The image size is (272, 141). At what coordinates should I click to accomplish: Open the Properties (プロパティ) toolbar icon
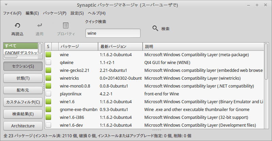tap(66, 26)
